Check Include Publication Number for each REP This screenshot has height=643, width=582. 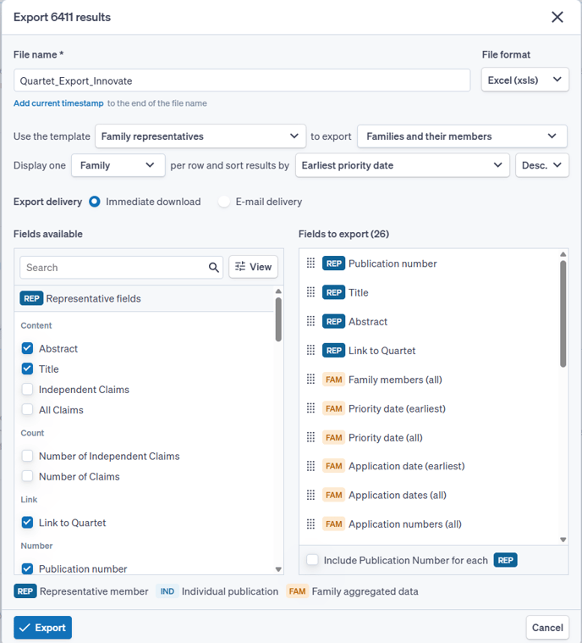[x=313, y=560]
